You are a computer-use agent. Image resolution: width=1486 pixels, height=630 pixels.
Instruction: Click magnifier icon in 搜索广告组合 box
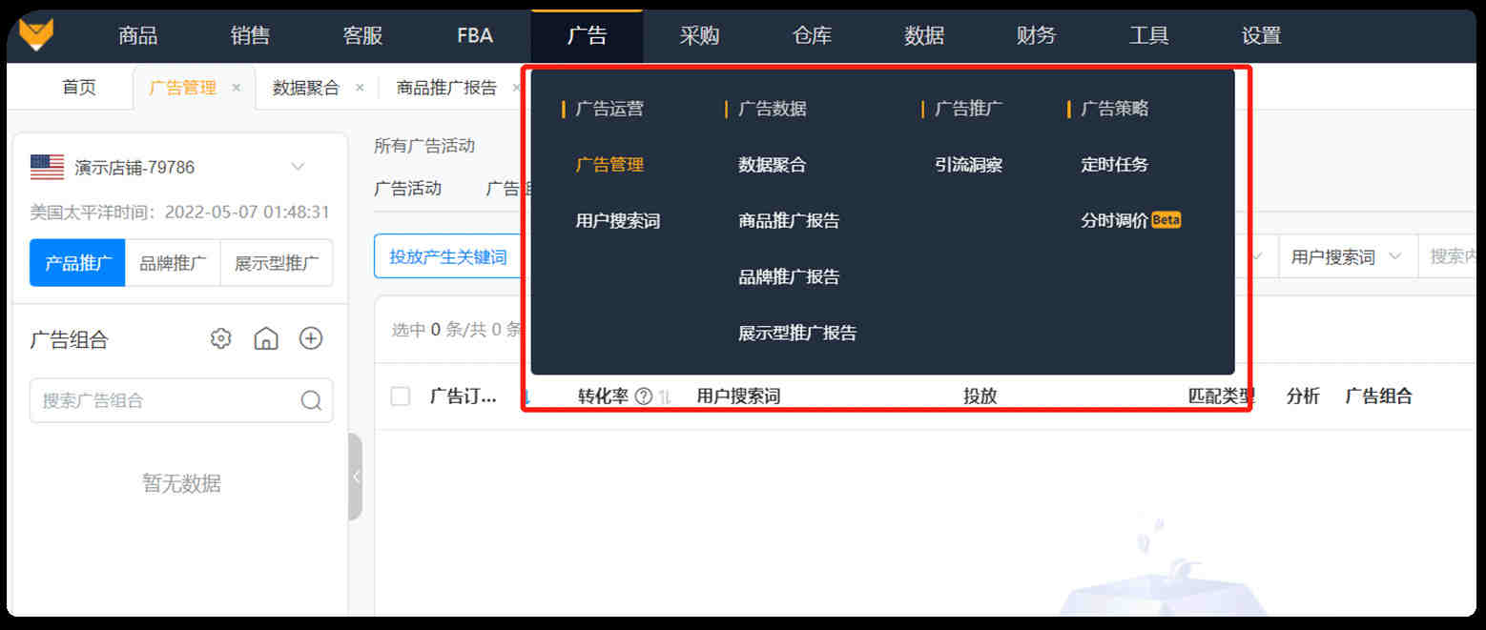311,400
